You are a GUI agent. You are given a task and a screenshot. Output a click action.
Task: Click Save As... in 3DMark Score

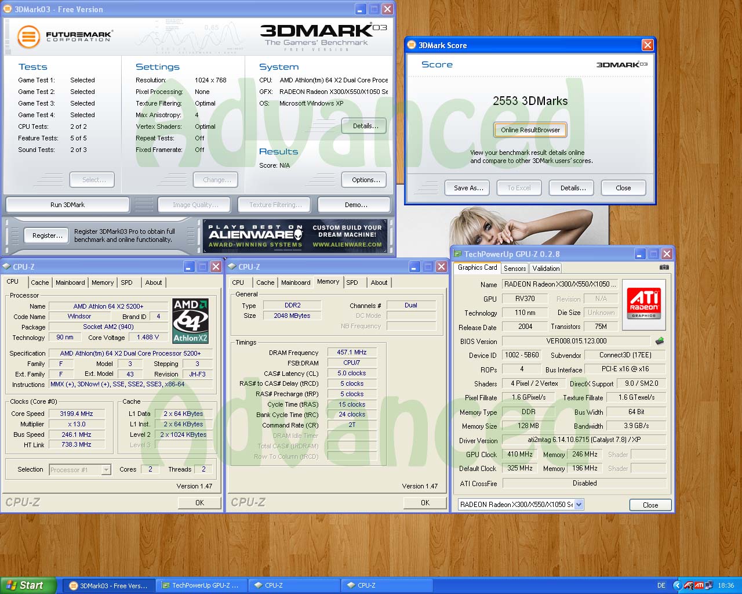point(468,188)
